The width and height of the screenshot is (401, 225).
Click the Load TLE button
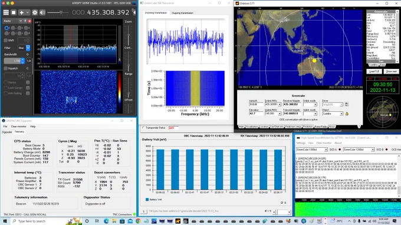374,71
